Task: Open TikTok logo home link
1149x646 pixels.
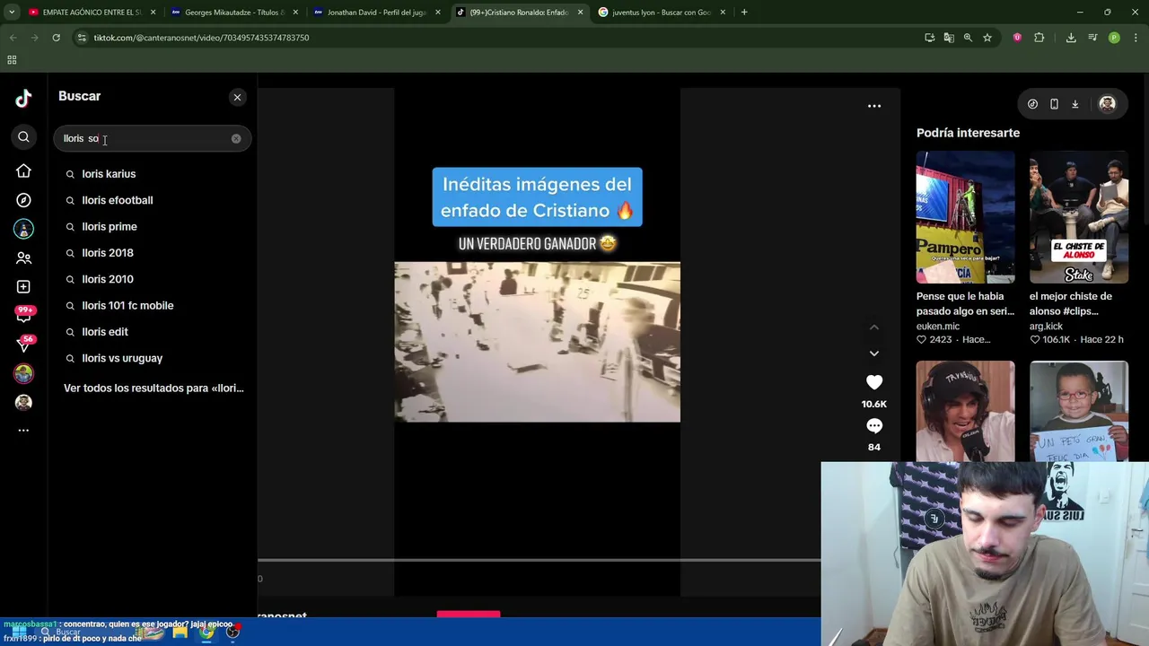Action: 23,99
